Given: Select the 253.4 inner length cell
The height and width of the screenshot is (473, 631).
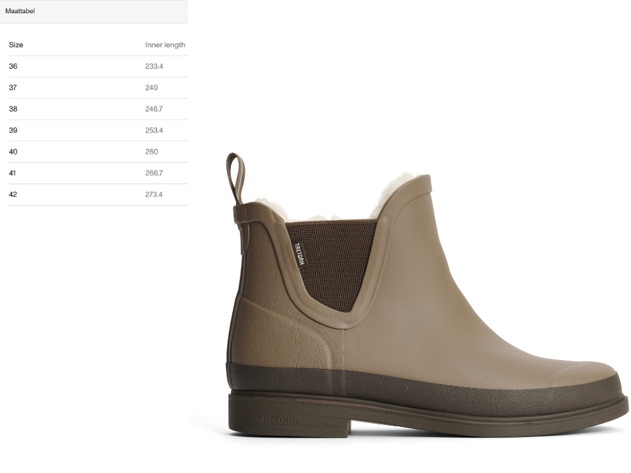Looking at the screenshot, I should 154,131.
